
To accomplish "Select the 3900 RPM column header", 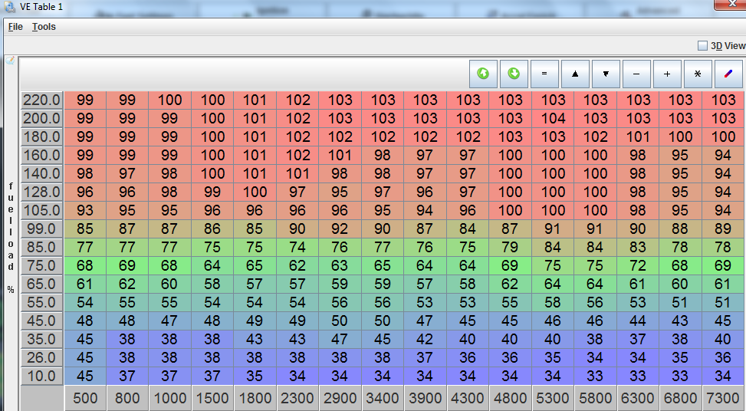I will point(426,398).
